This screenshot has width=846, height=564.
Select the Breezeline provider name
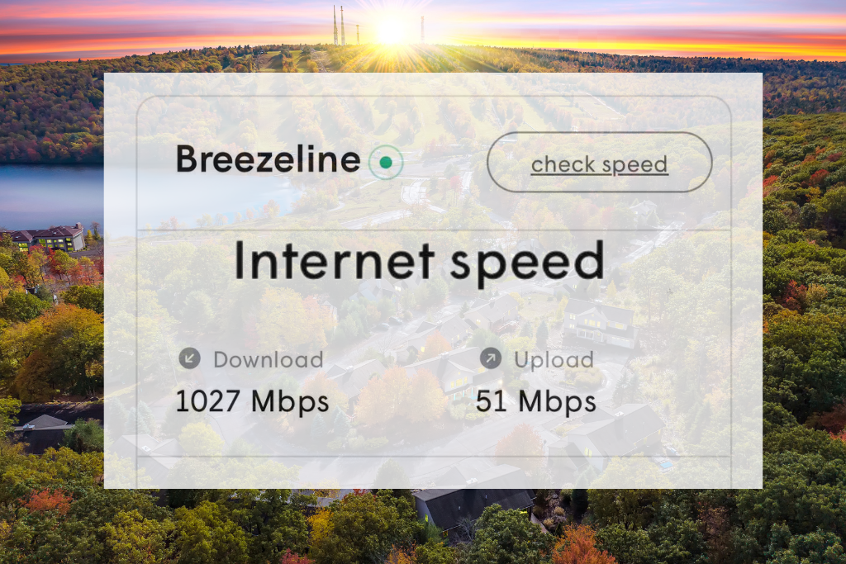click(x=269, y=159)
